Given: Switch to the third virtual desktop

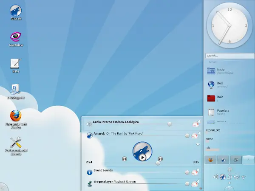Looking at the screenshot, I should point(236,160).
